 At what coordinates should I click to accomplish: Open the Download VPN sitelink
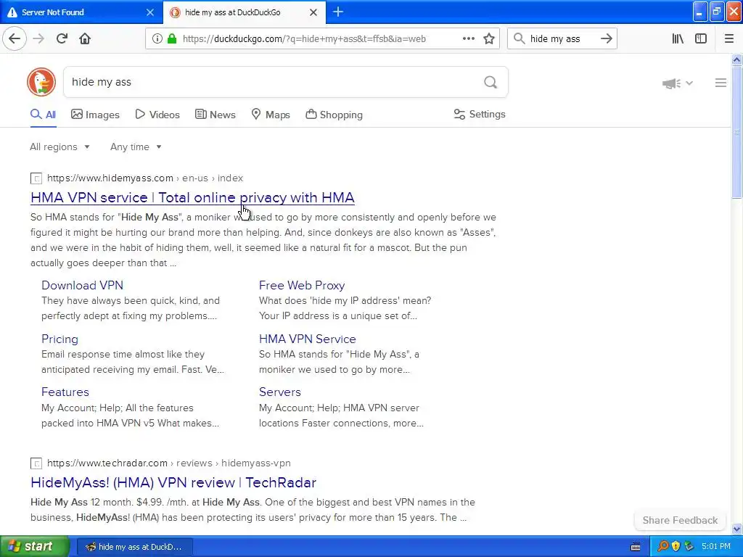pos(83,285)
